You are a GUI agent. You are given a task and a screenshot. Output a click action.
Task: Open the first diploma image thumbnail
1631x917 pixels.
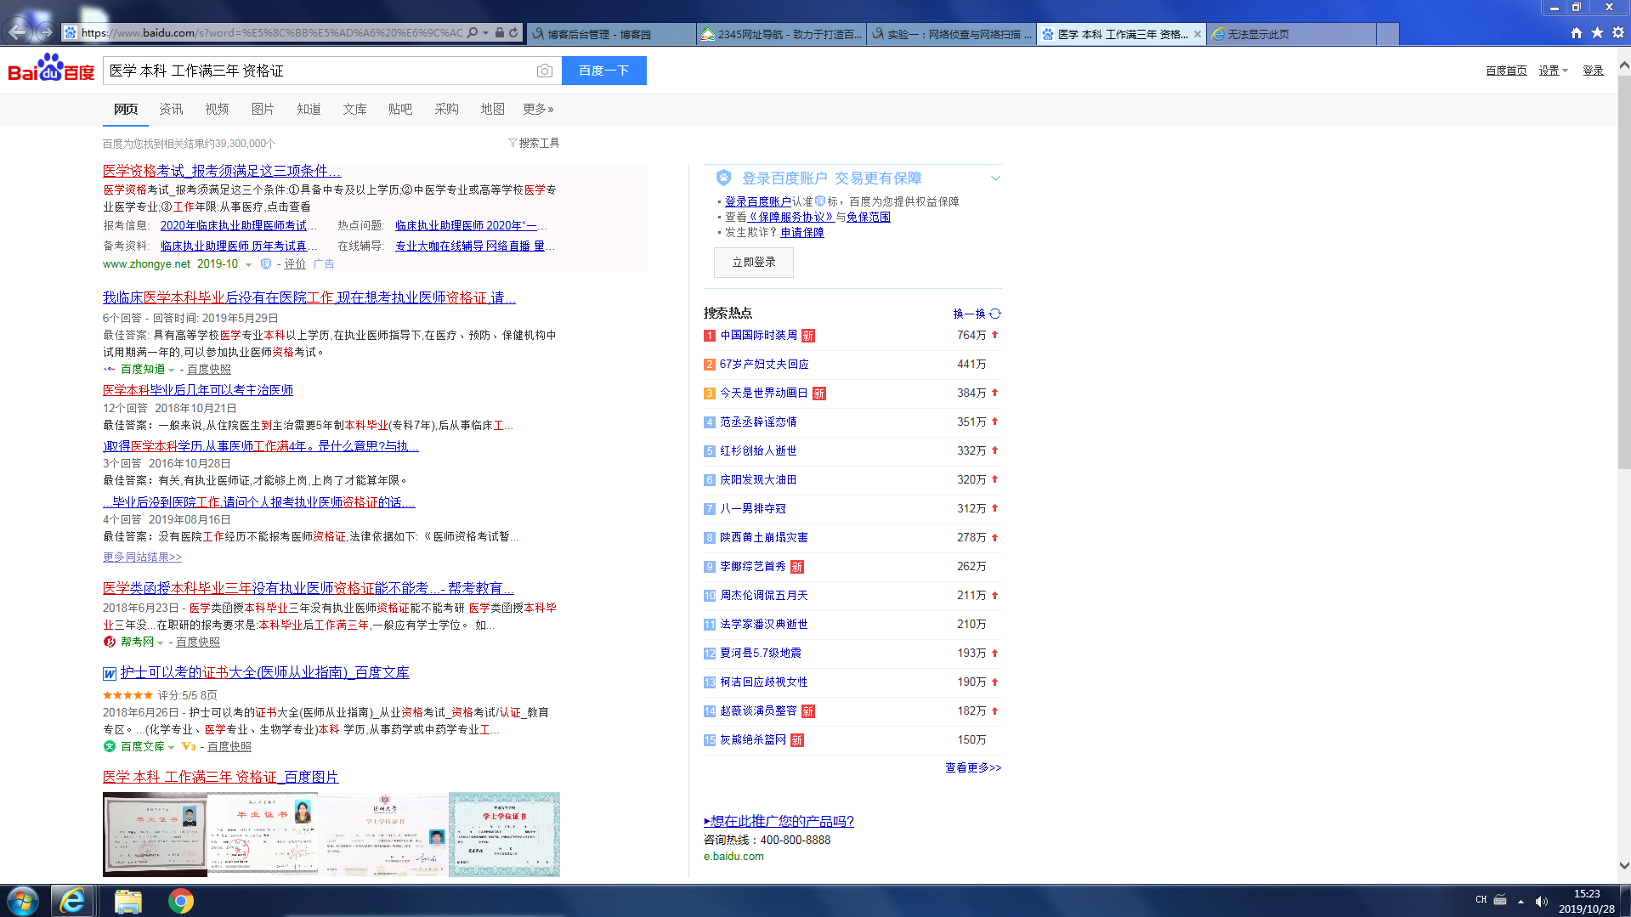(155, 834)
